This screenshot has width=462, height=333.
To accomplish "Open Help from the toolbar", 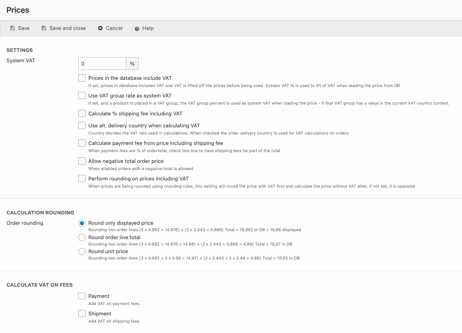I will tap(147, 28).
